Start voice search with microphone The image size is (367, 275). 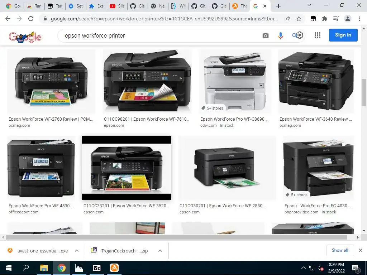[280, 35]
